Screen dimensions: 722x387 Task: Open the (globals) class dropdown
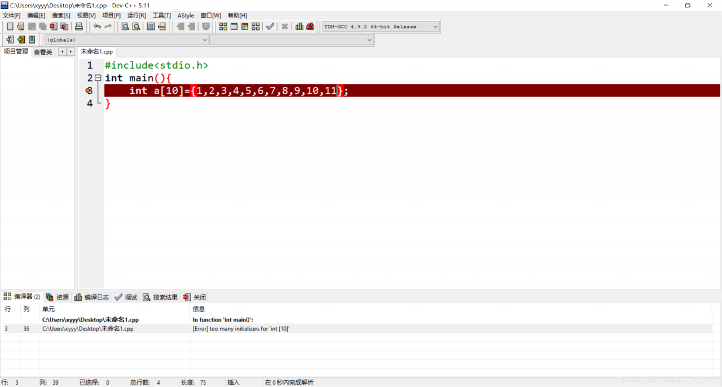[x=127, y=39]
